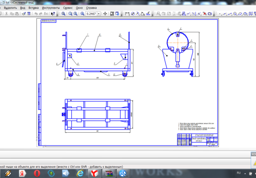Click the zoom-in plus magnifier icon
The image size is (256, 178).
(82, 14)
